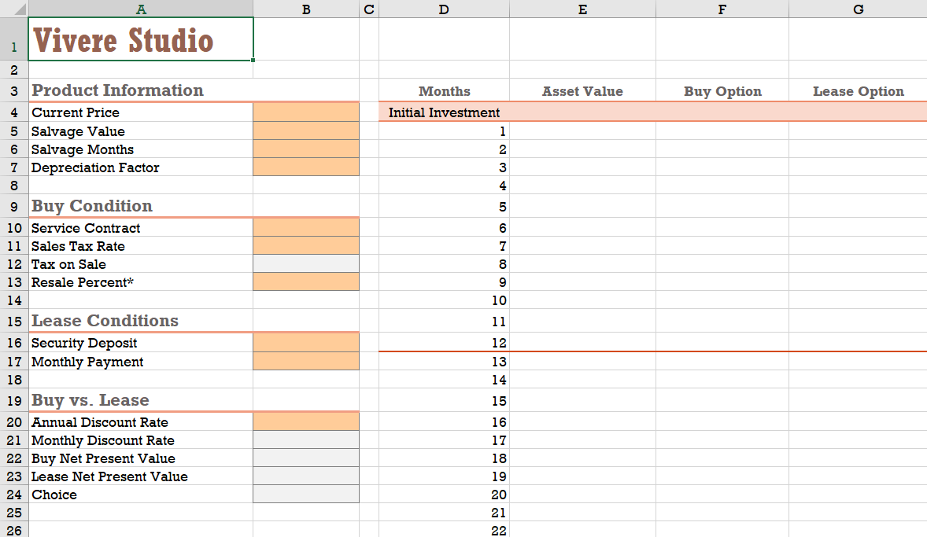
Task: Click the Sales Tax Rate input cell
Action: (305, 246)
